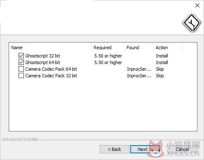
Task: Proceed with the Next button
Action: (145, 149)
